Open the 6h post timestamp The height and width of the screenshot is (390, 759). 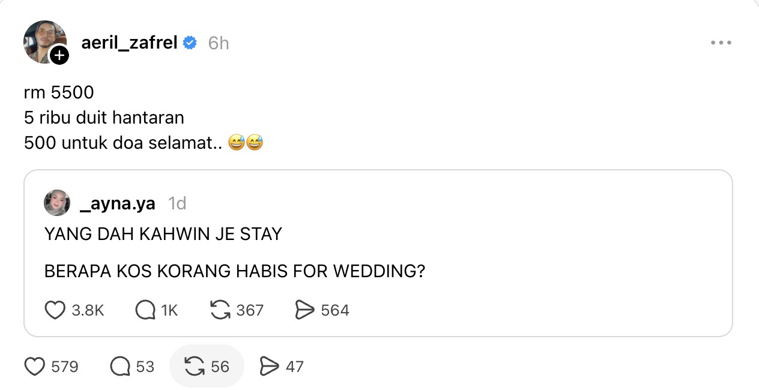click(219, 43)
